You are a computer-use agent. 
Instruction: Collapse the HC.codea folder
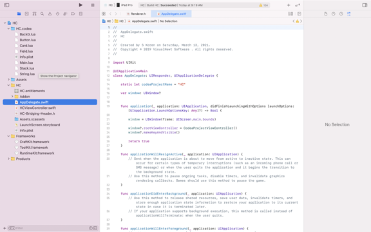pos(8,28)
